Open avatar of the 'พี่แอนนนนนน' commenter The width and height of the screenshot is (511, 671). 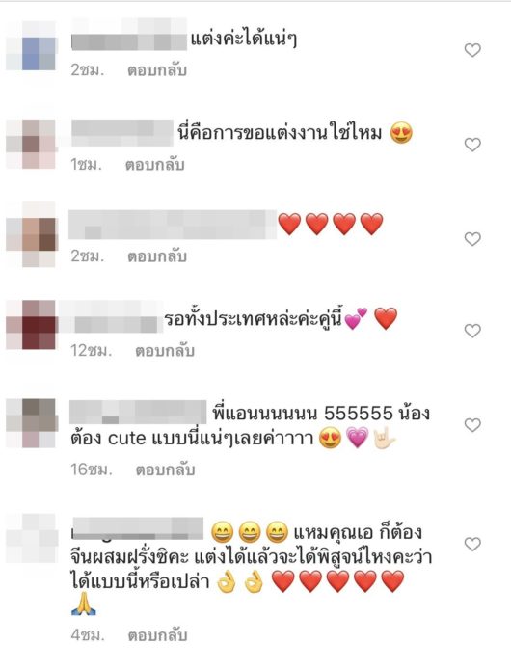coord(32,423)
